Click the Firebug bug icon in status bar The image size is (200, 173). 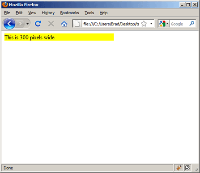coord(179,168)
